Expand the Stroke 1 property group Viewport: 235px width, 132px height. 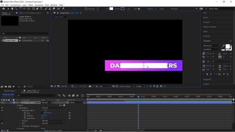(x=20, y=121)
